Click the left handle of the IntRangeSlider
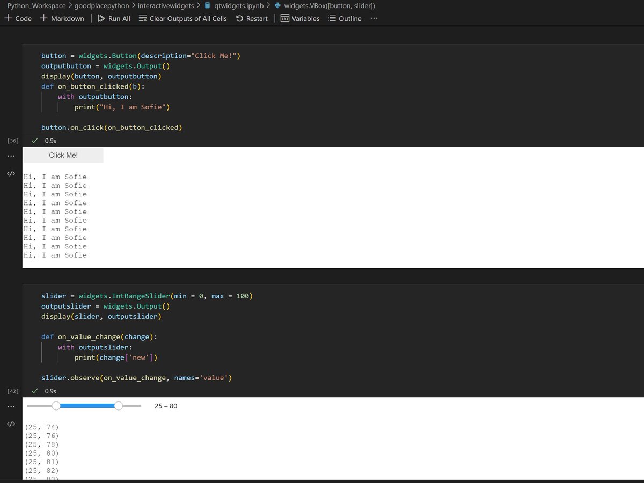 coord(56,406)
